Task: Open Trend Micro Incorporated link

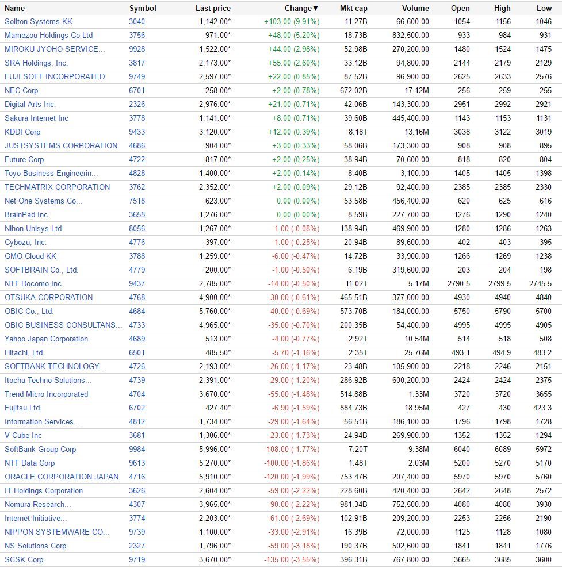Action: tap(47, 394)
